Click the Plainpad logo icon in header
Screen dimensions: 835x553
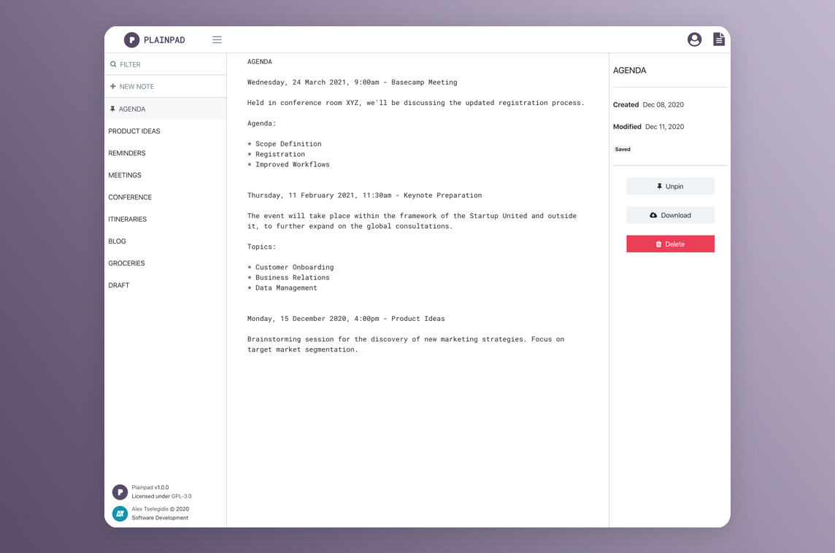[131, 40]
